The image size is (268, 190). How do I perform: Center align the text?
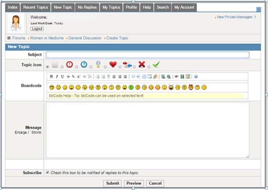[x=120, y=77]
